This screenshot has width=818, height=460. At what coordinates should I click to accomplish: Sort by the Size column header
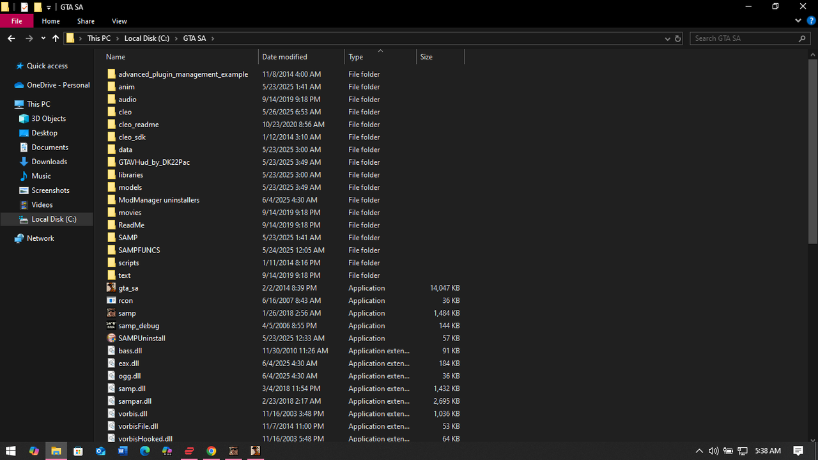click(x=440, y=57)
